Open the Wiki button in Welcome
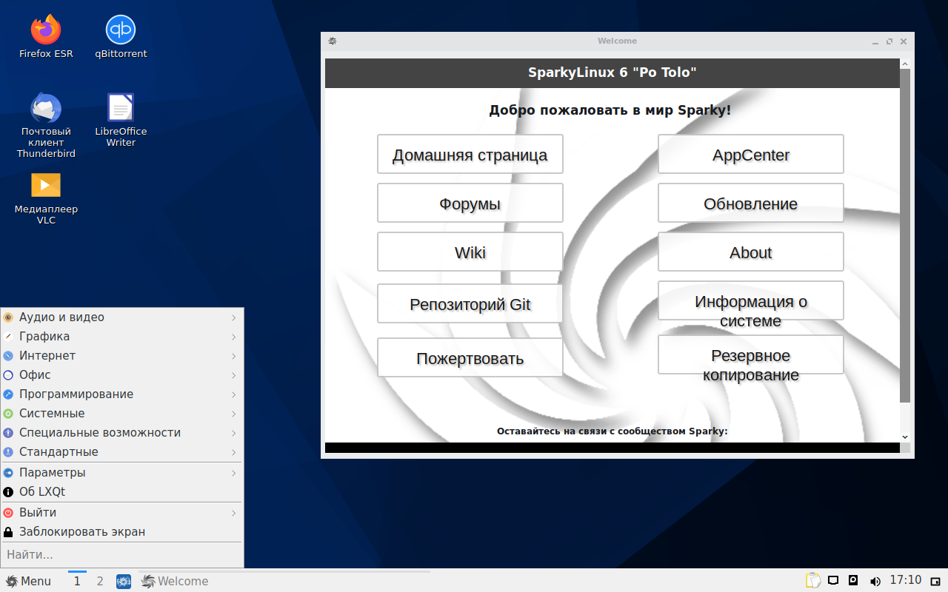 click(x=470, y=252)
